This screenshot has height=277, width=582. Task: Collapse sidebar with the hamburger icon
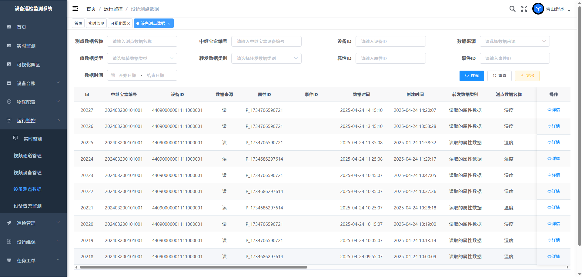pos(75,9)
